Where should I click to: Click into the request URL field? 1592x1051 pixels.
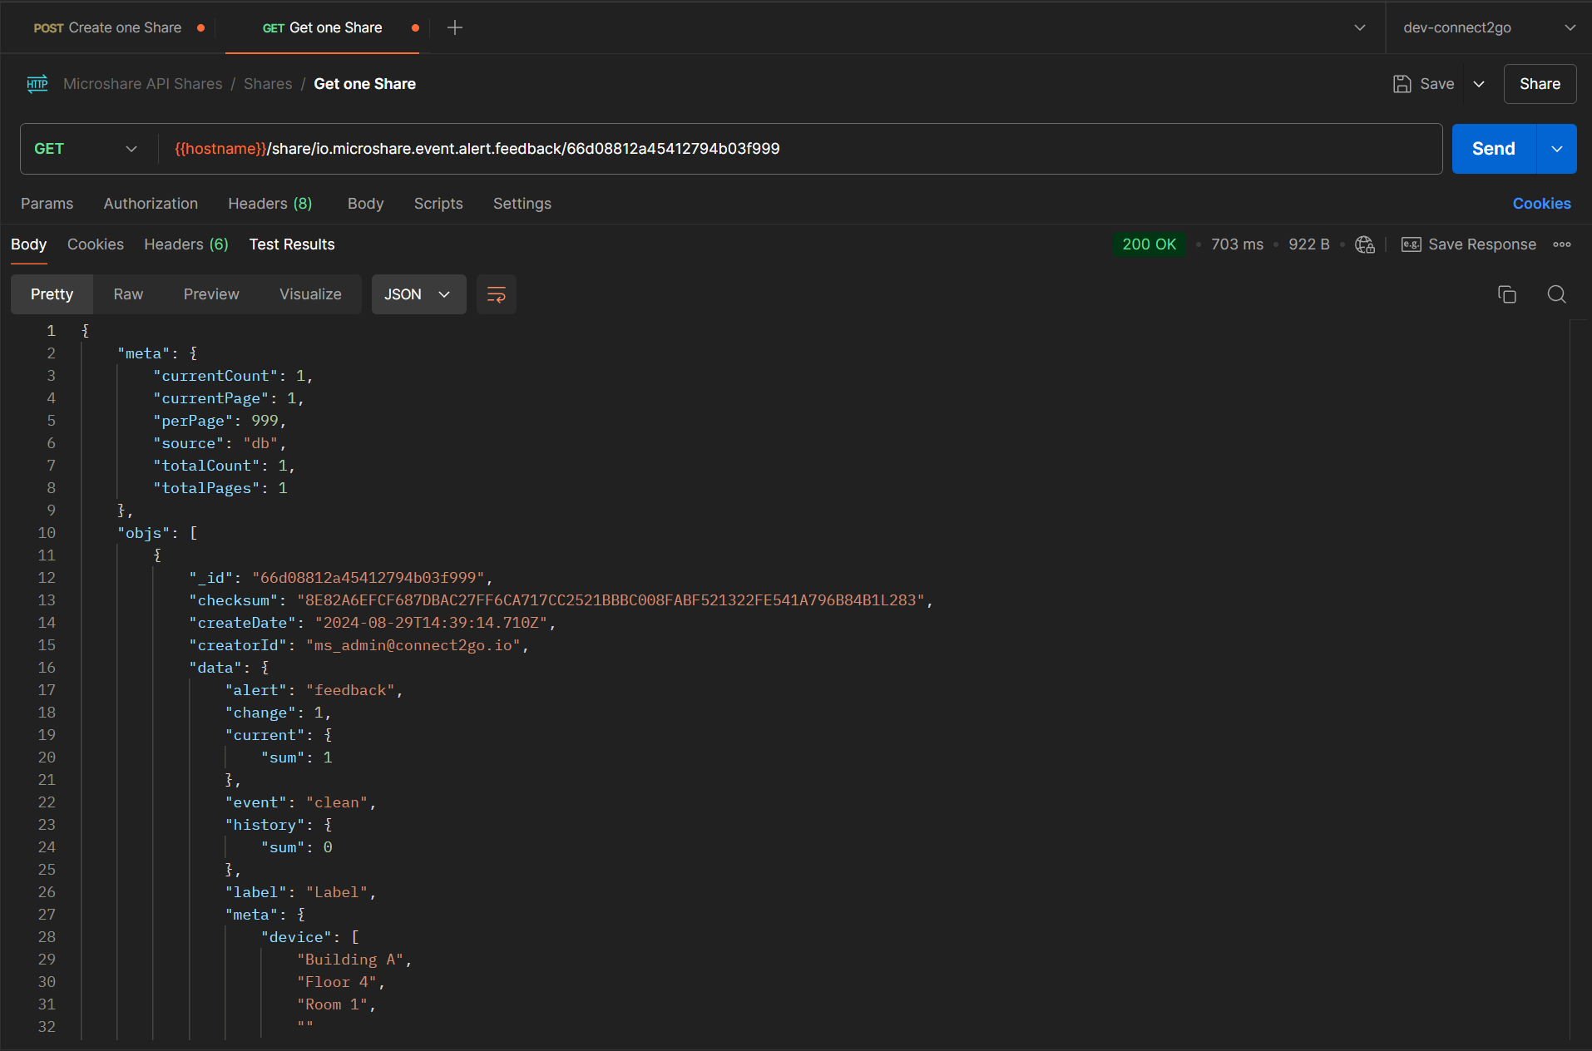click(798, 149)
